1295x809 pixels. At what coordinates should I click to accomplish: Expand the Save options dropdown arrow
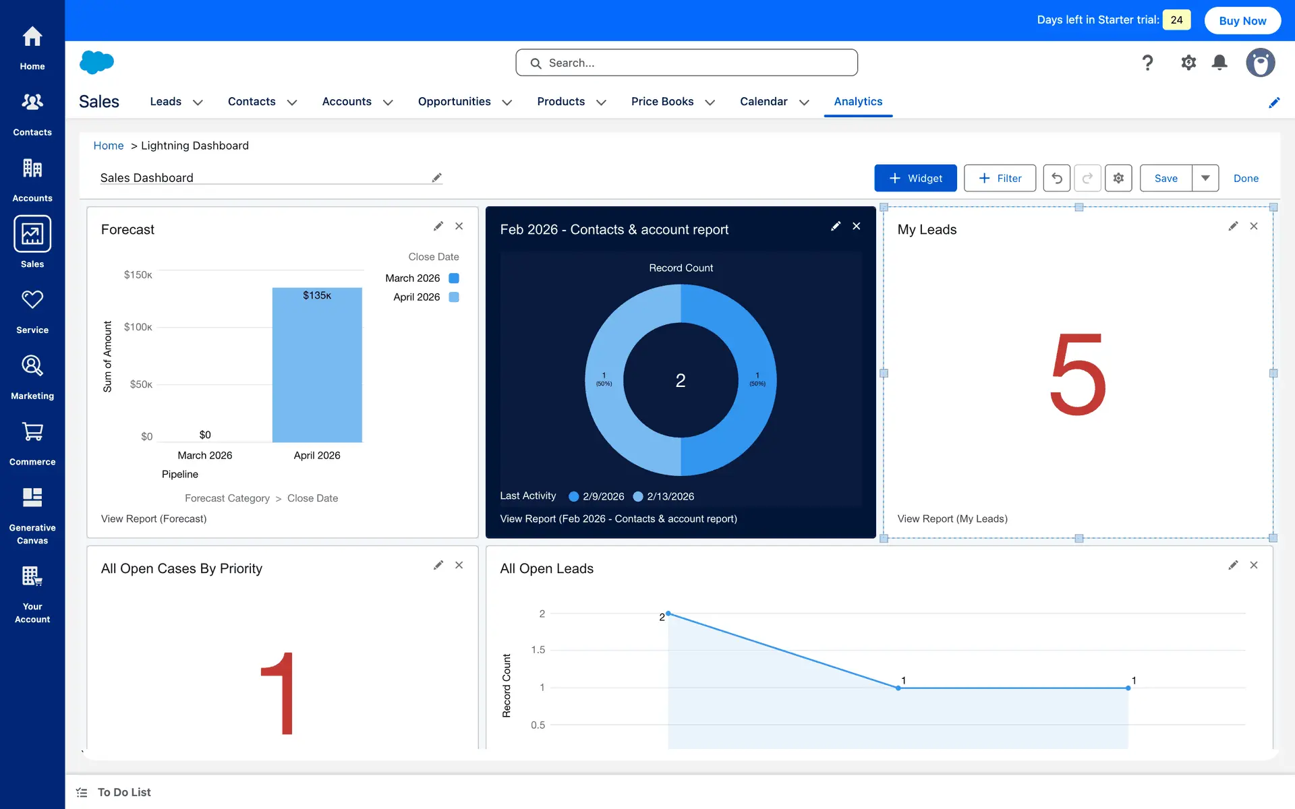point(1205,178)
